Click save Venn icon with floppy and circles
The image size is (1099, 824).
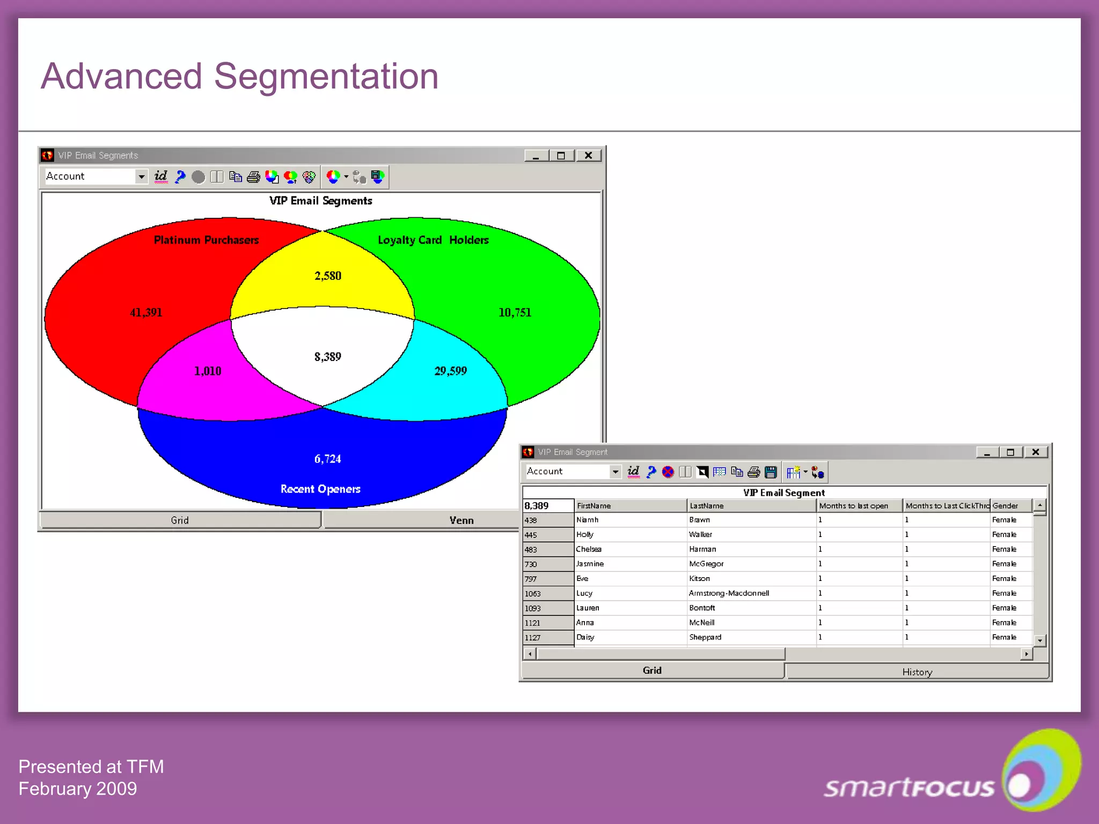coord(378,176)
